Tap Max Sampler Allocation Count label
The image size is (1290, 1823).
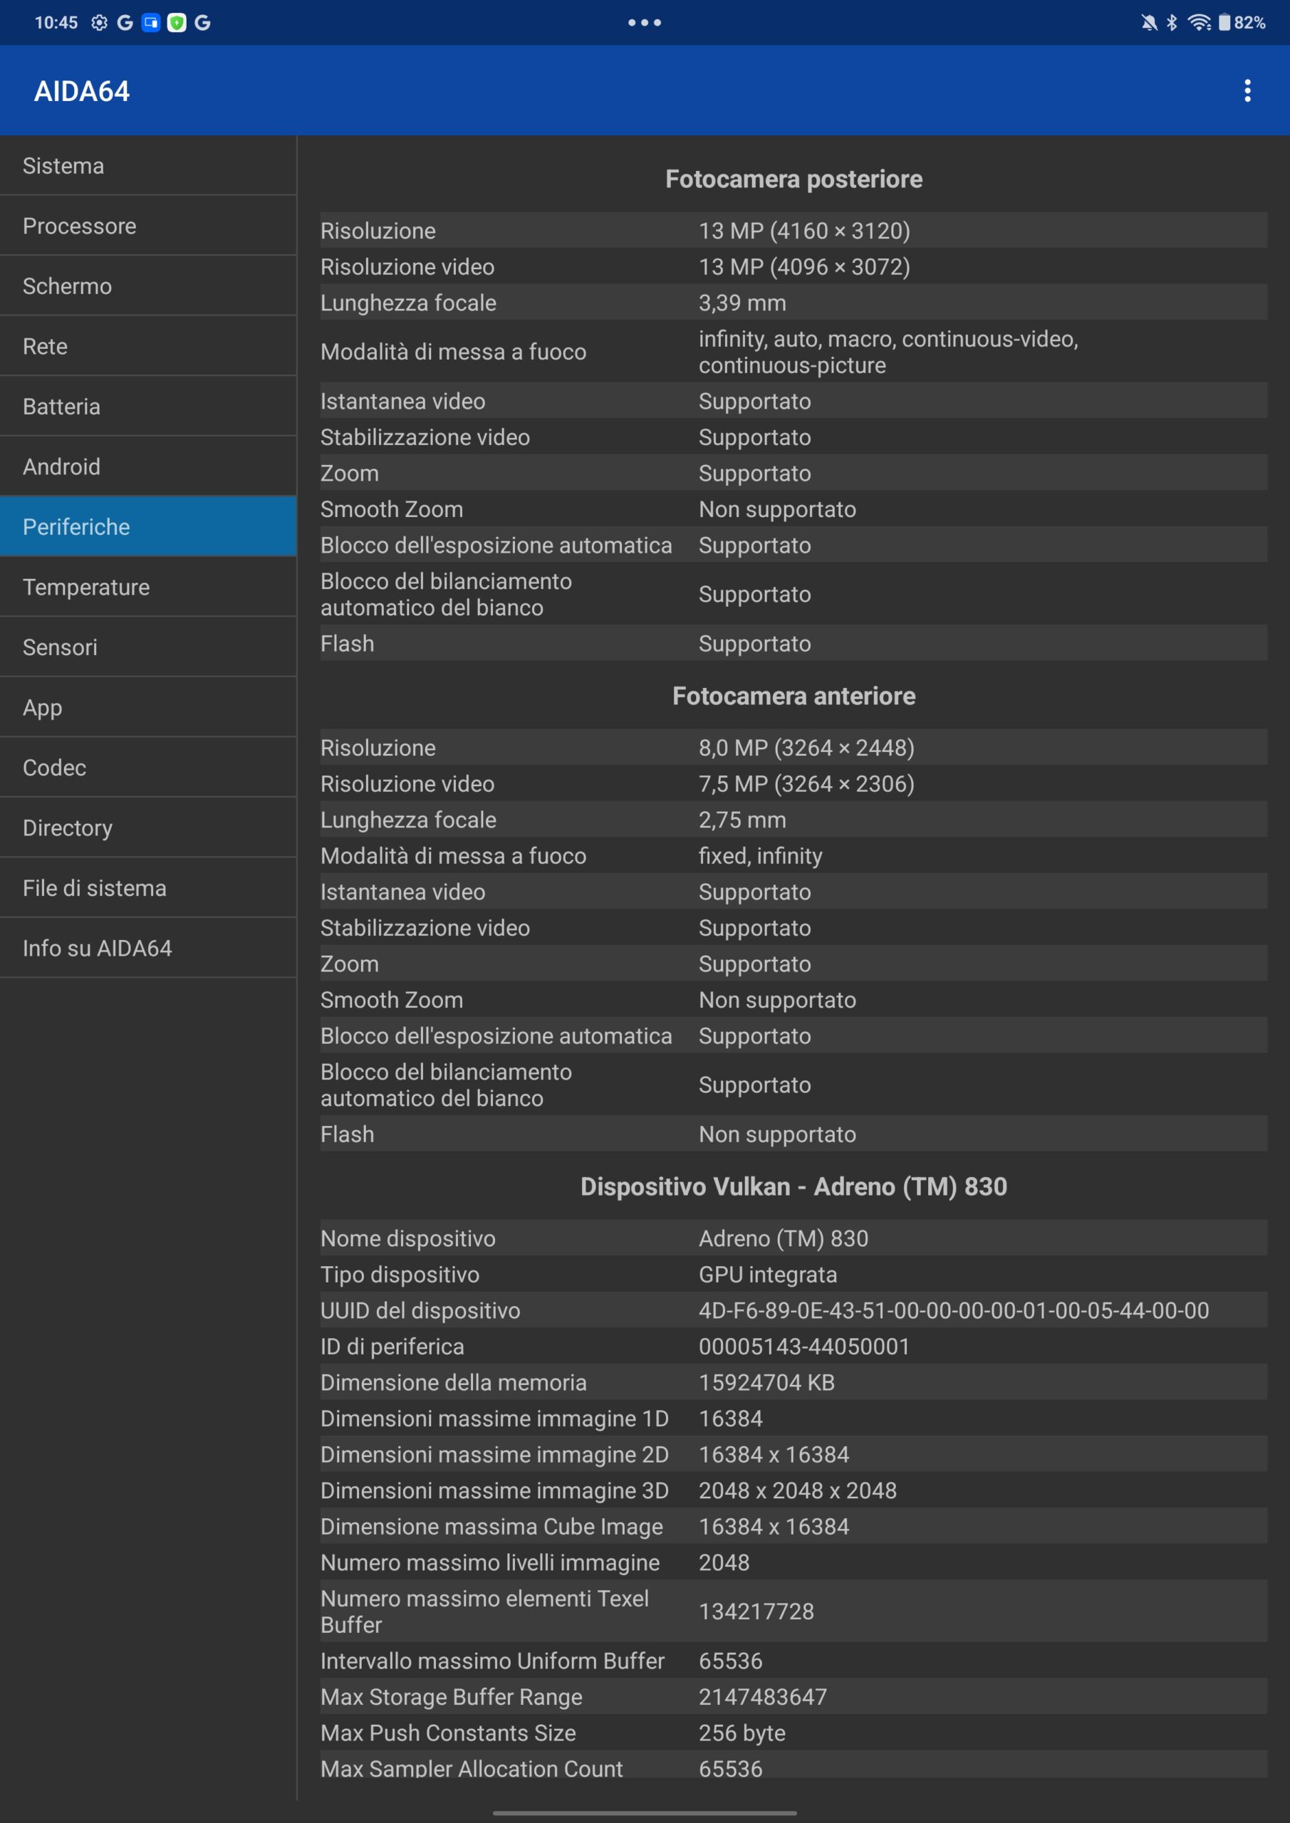471,1768
